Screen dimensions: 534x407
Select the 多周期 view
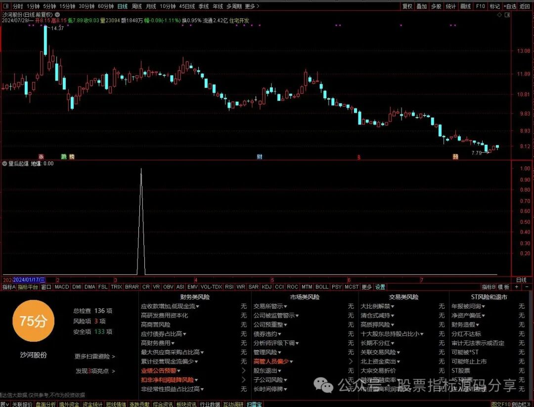[233, 6]
